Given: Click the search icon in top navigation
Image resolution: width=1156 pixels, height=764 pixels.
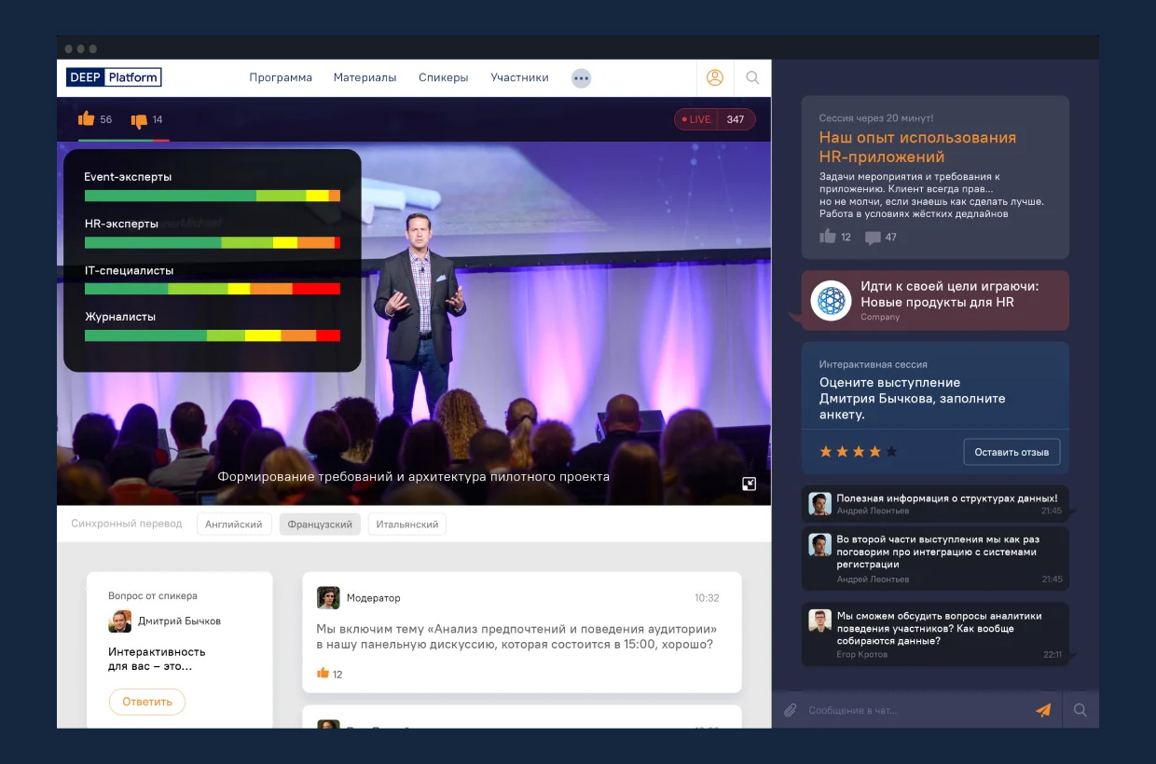Looking at the screenshot, I should 752,78.
